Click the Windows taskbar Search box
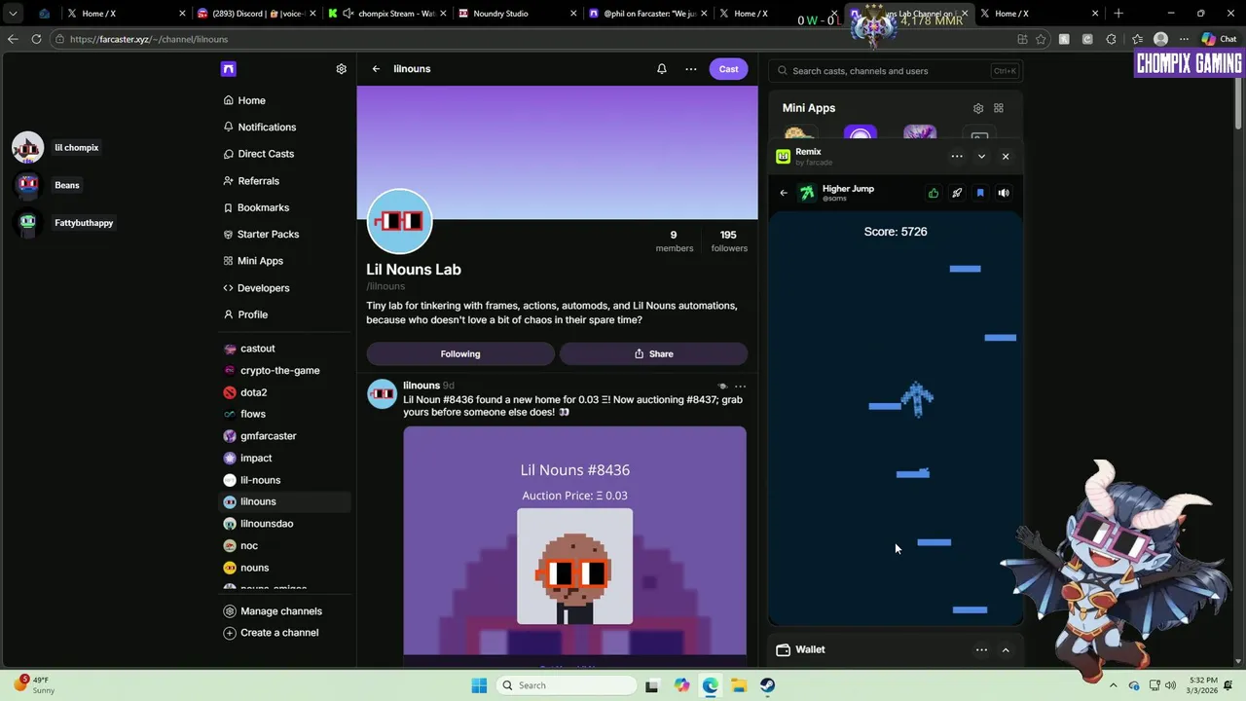Viewport: 1246px width, 701px height. coord(566,685)
